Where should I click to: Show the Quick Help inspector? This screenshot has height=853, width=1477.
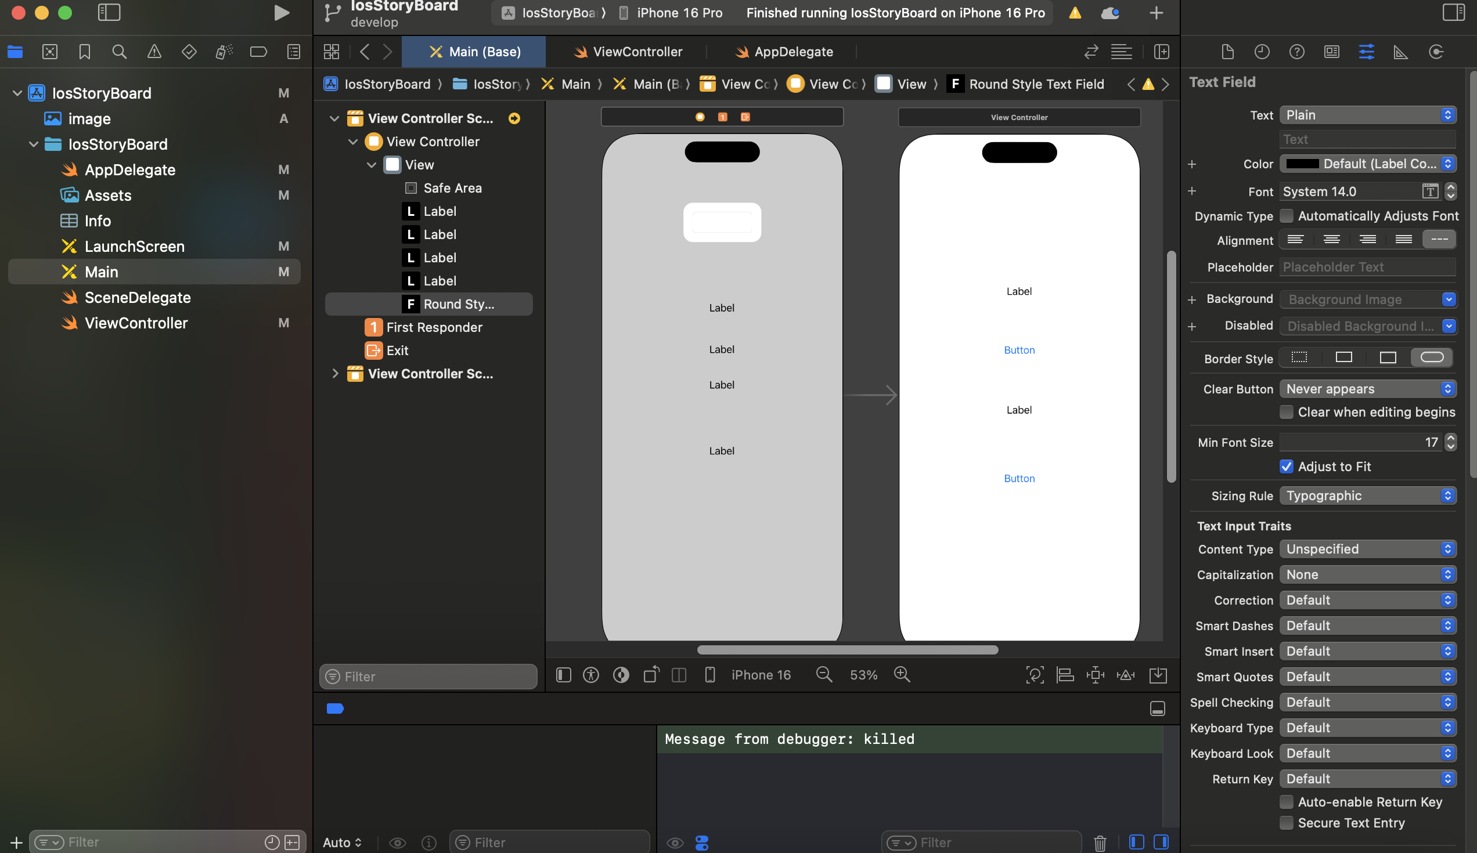coord(1296,52)
